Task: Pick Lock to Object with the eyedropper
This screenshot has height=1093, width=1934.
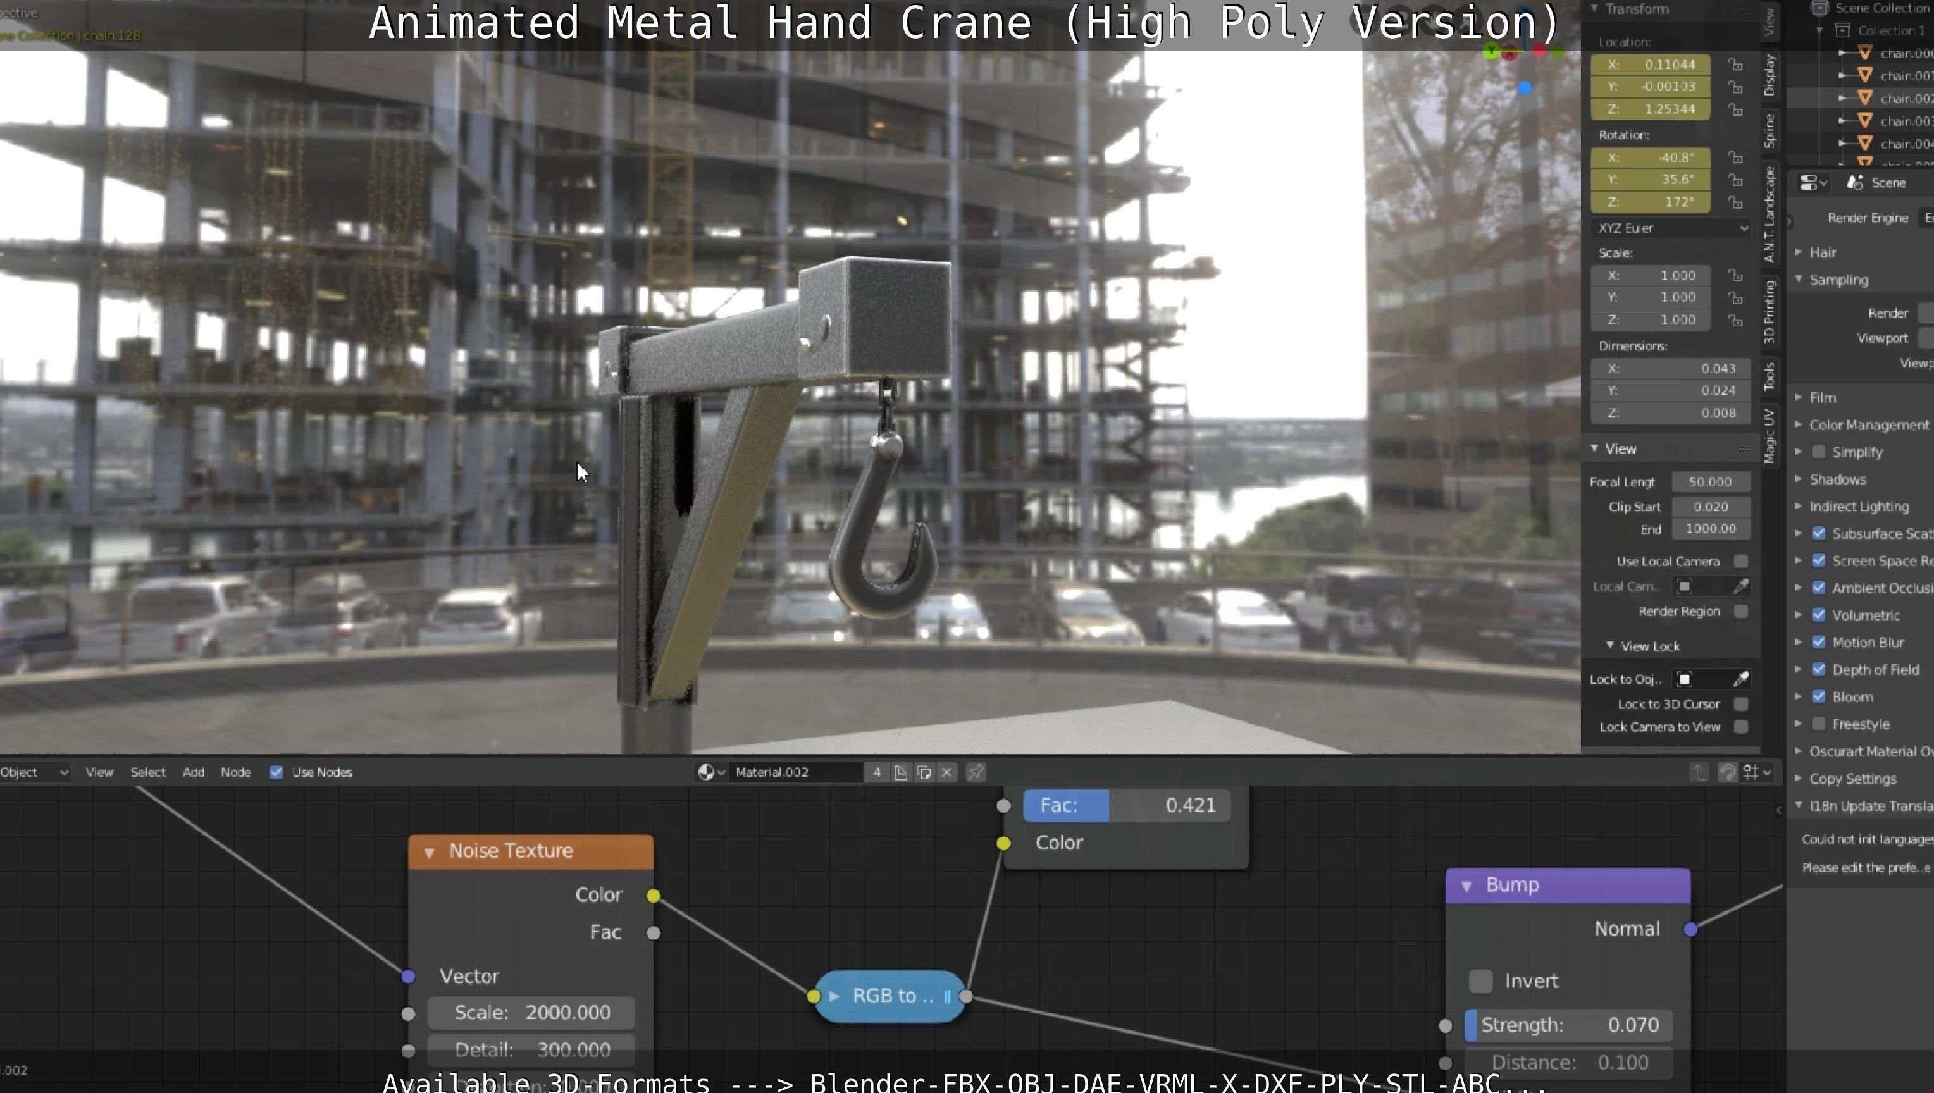Action: click(x=1741, y=679)
